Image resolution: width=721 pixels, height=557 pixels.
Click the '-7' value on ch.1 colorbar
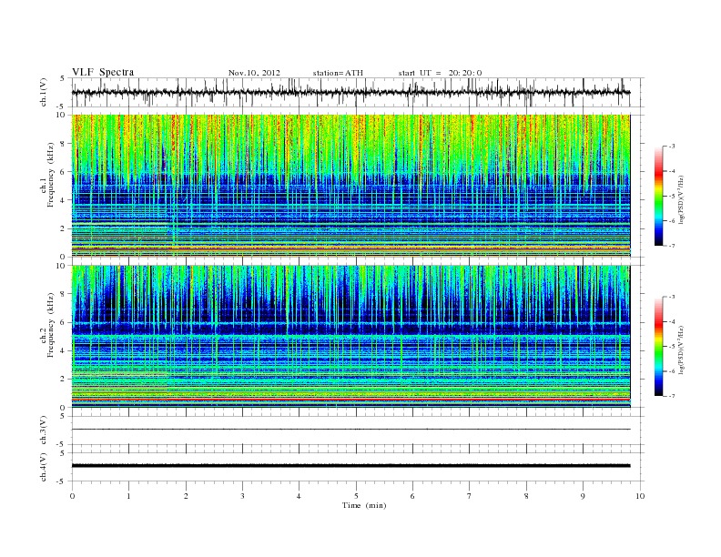click(671, 246)
